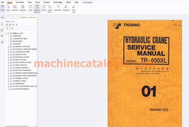Expand (B) HYDRAULIC PRESSURE bookmark
The width and height of the screenshot is (189, 127).
9,49
